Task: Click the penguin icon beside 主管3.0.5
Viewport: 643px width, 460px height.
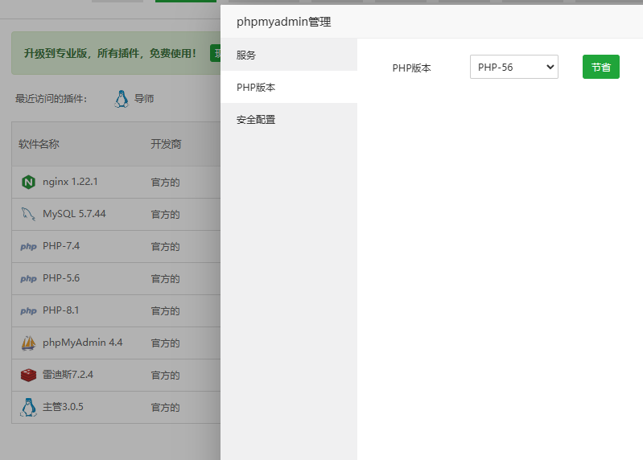Action: 28,407
